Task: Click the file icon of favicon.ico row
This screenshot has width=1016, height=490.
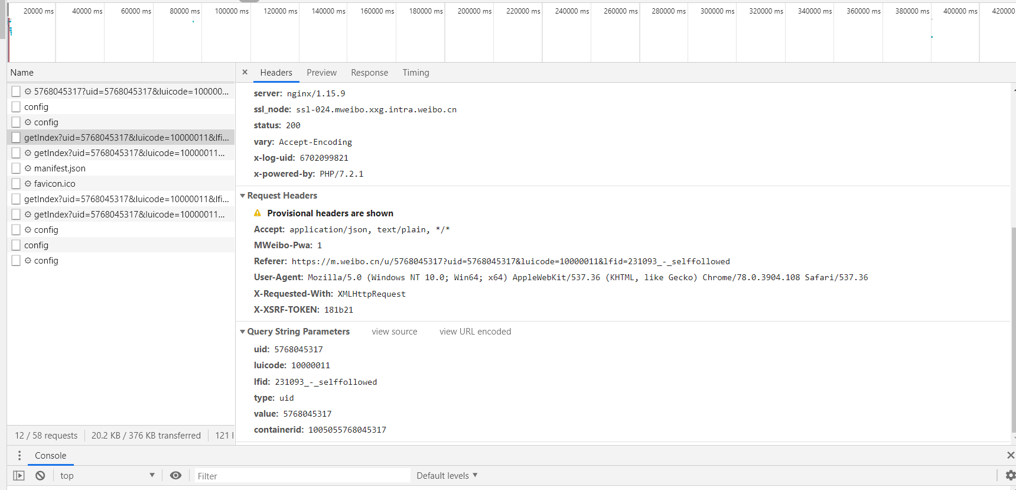Action: 16,184
